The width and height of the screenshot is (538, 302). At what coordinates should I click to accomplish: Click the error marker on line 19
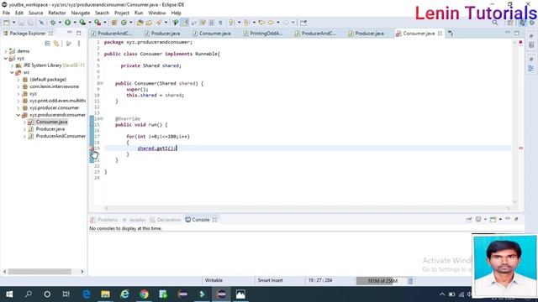pos(92,148)
